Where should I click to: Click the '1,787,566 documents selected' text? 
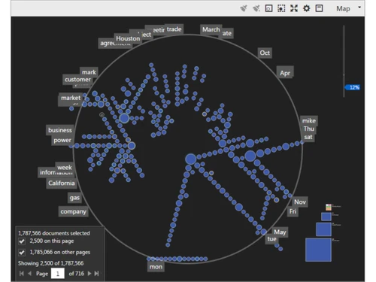pos(54,233)
